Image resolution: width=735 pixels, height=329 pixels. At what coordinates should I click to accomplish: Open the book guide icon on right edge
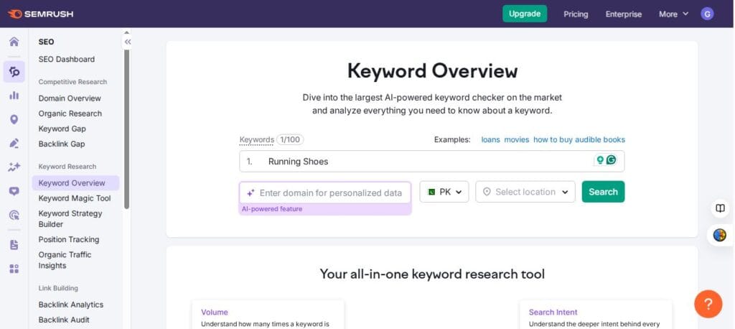(720, 208)
